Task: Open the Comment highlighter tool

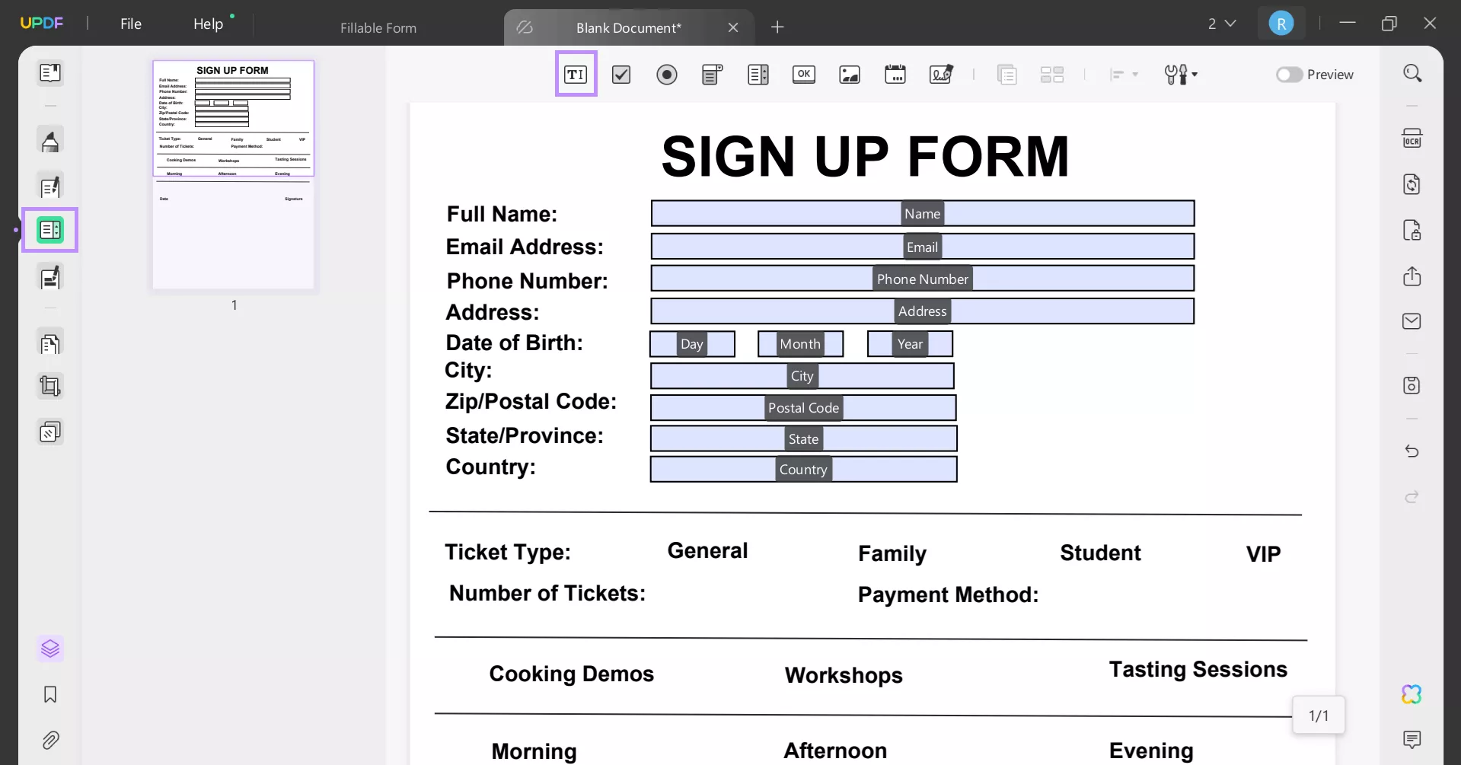Action: click(x=50, y=141)
